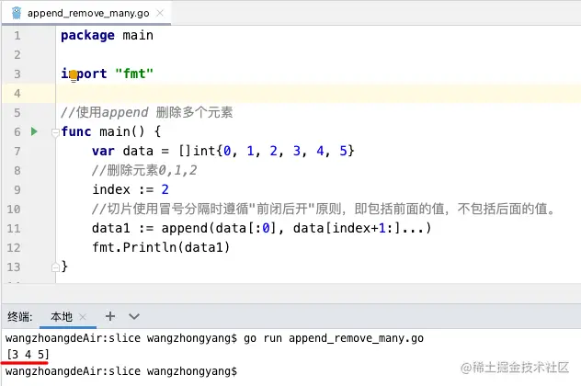581x386 pixels.
Task: Add a new terminal session with the plus icon
Action: [109, 315]
